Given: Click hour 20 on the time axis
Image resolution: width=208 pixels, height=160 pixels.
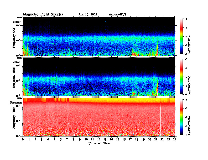Looking at the screenshot, I should click(x=149, y=140).
